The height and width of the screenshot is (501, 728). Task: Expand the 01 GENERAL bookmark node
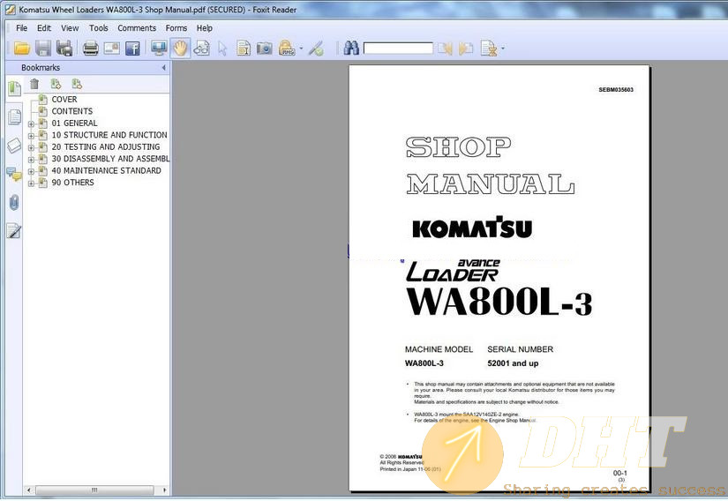(31, 123)
